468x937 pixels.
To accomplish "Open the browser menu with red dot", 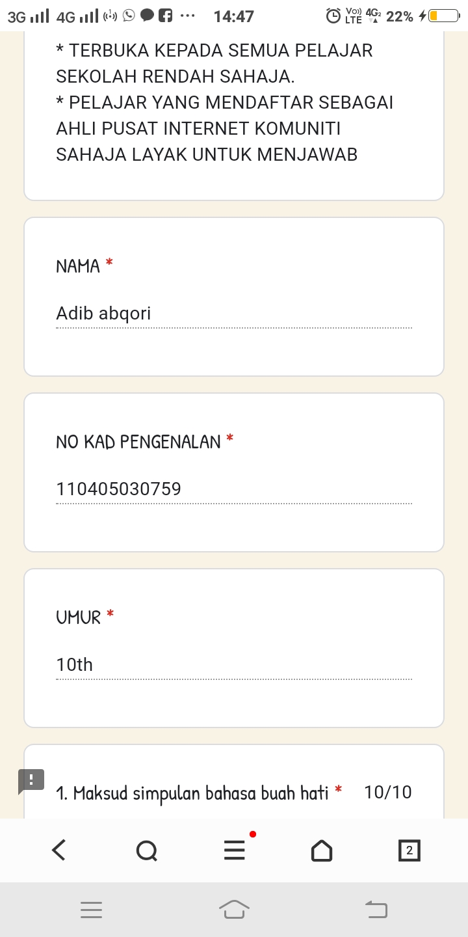I will tap(235, 850).
